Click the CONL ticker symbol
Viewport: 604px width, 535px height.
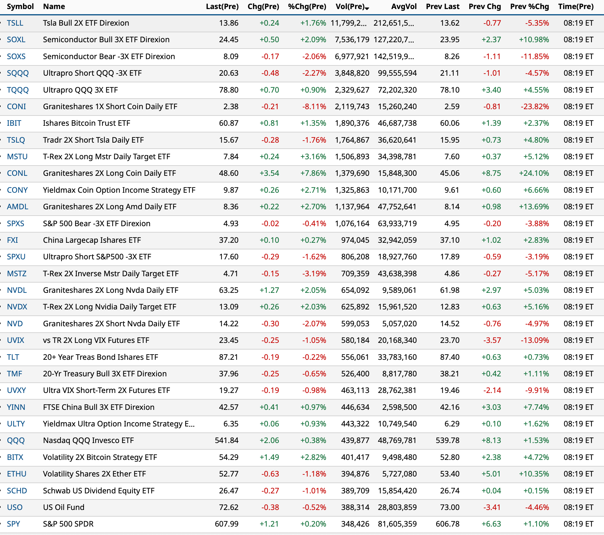[17, 173]
